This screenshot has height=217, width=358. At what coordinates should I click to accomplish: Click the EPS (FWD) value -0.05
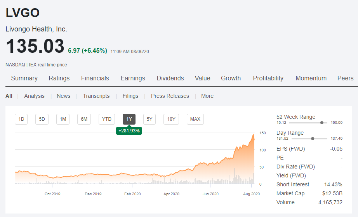click(x=336, y=149)
